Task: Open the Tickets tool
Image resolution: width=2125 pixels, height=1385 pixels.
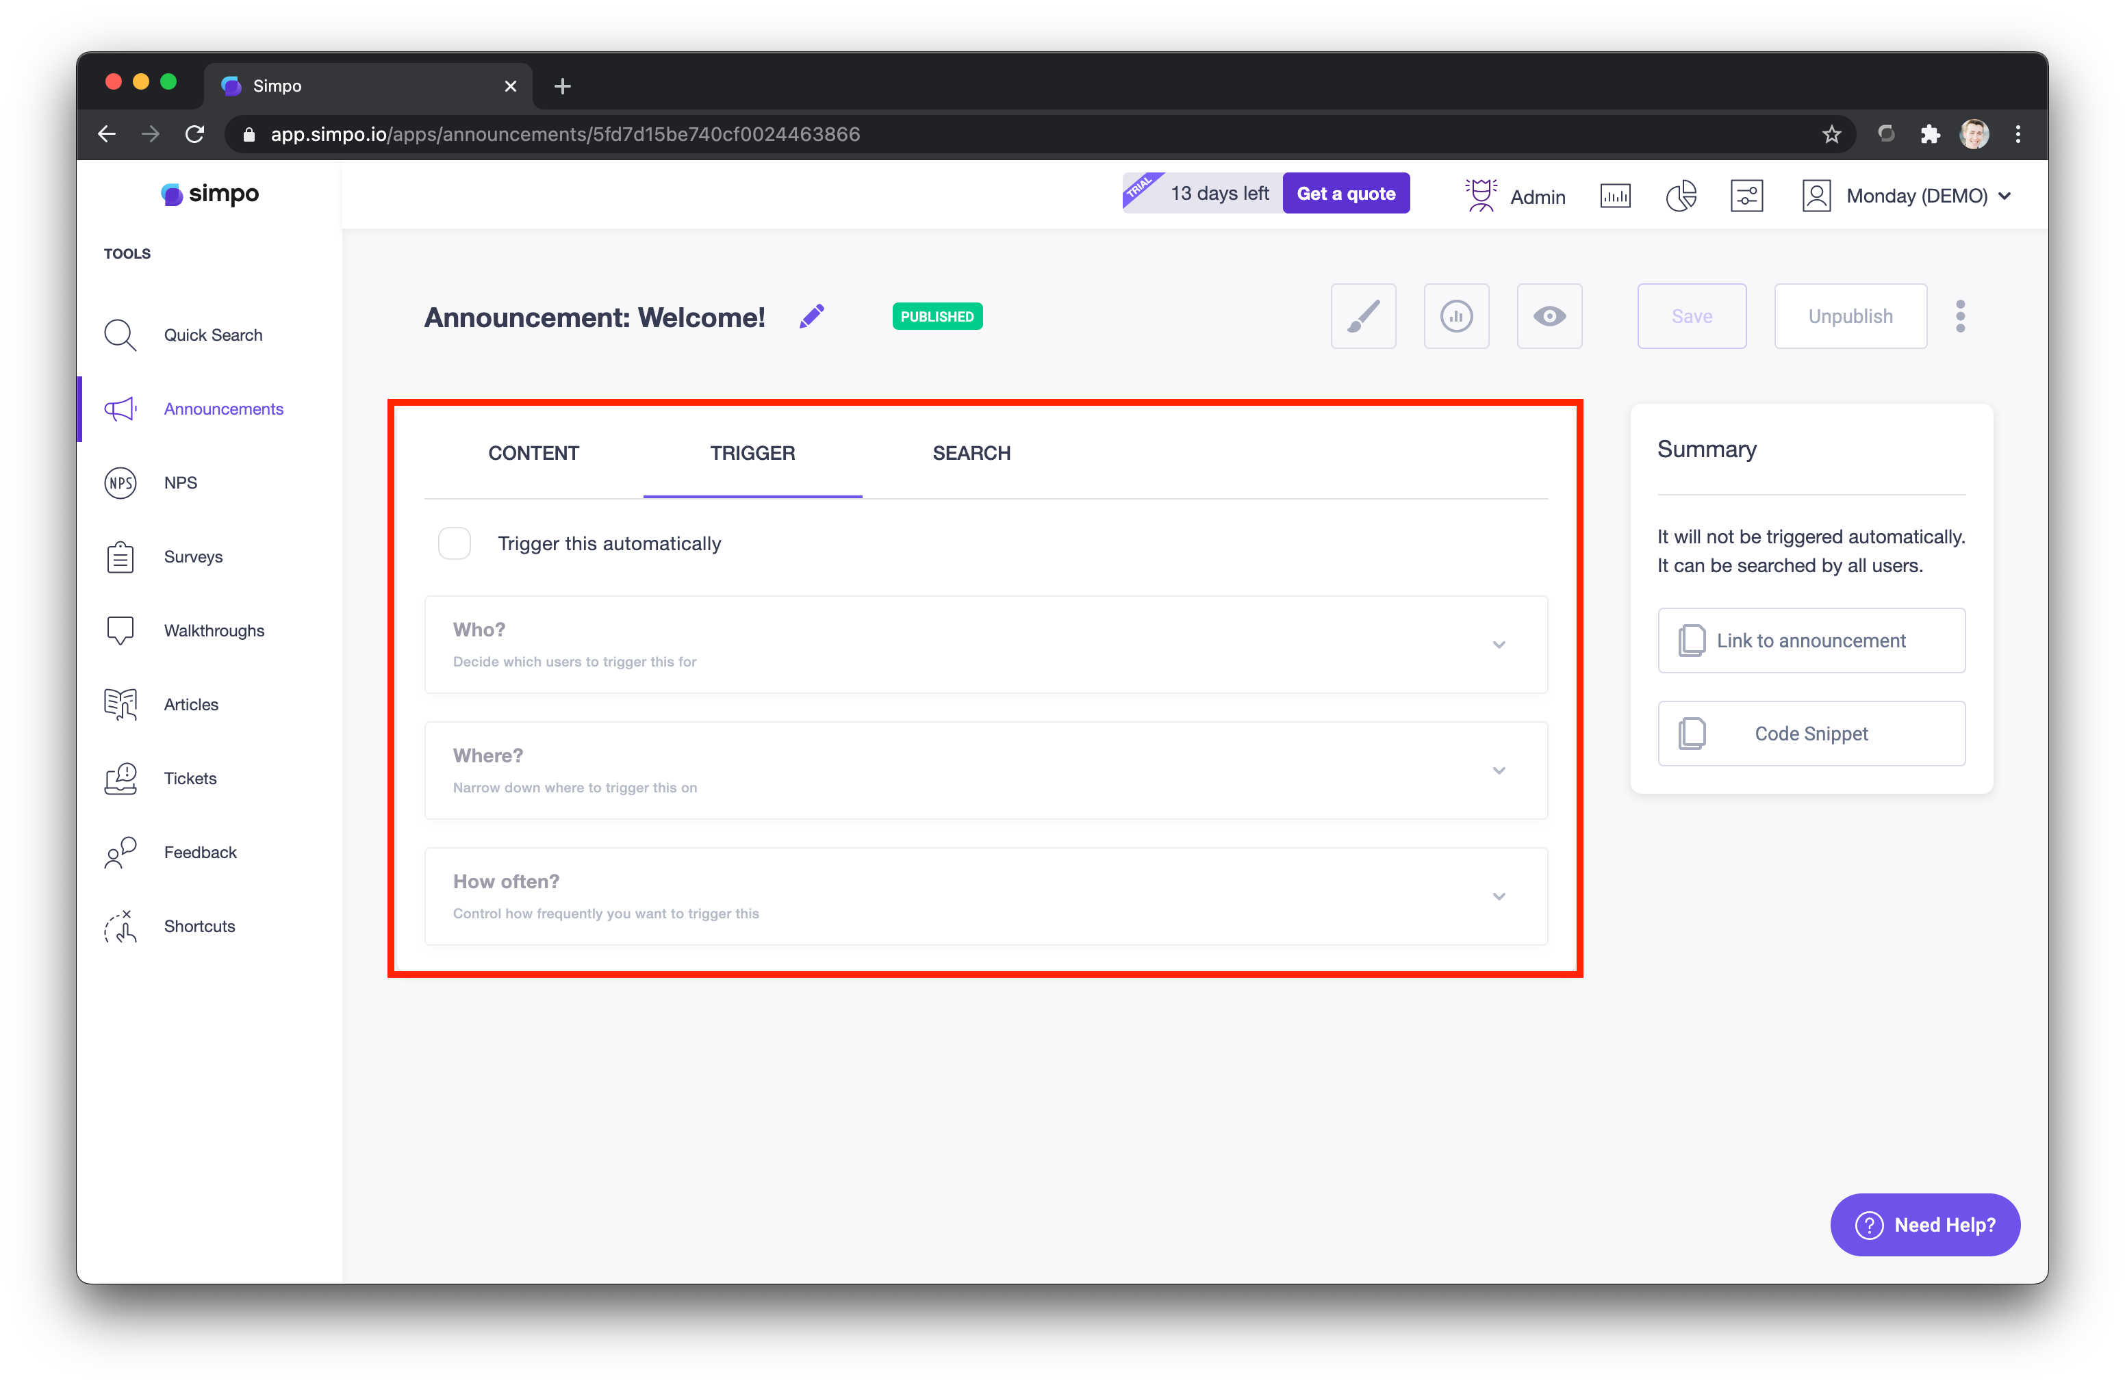Action: [x=160, y=778]
